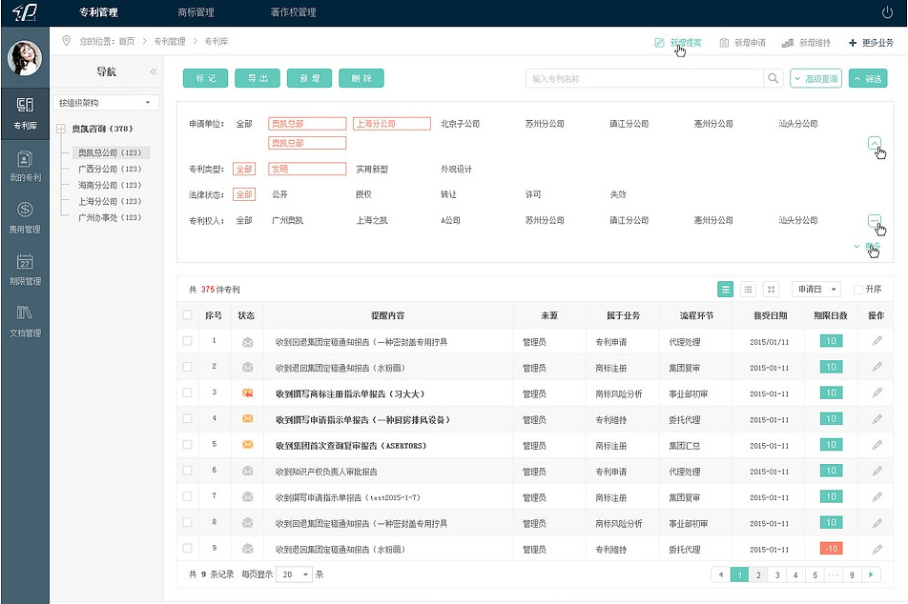The height and width of the screenshot is (604, 908).
Task: Click the power icon at top right
Action: 887,12
